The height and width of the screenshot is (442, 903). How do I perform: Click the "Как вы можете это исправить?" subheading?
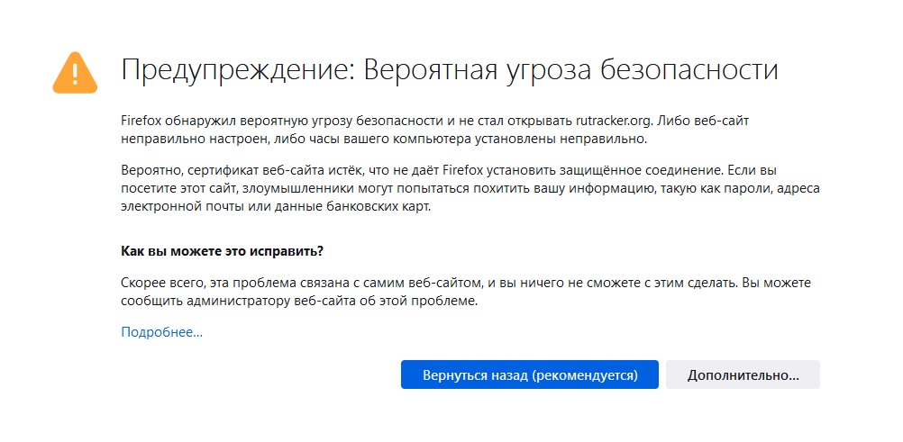[x=223, y=252]
